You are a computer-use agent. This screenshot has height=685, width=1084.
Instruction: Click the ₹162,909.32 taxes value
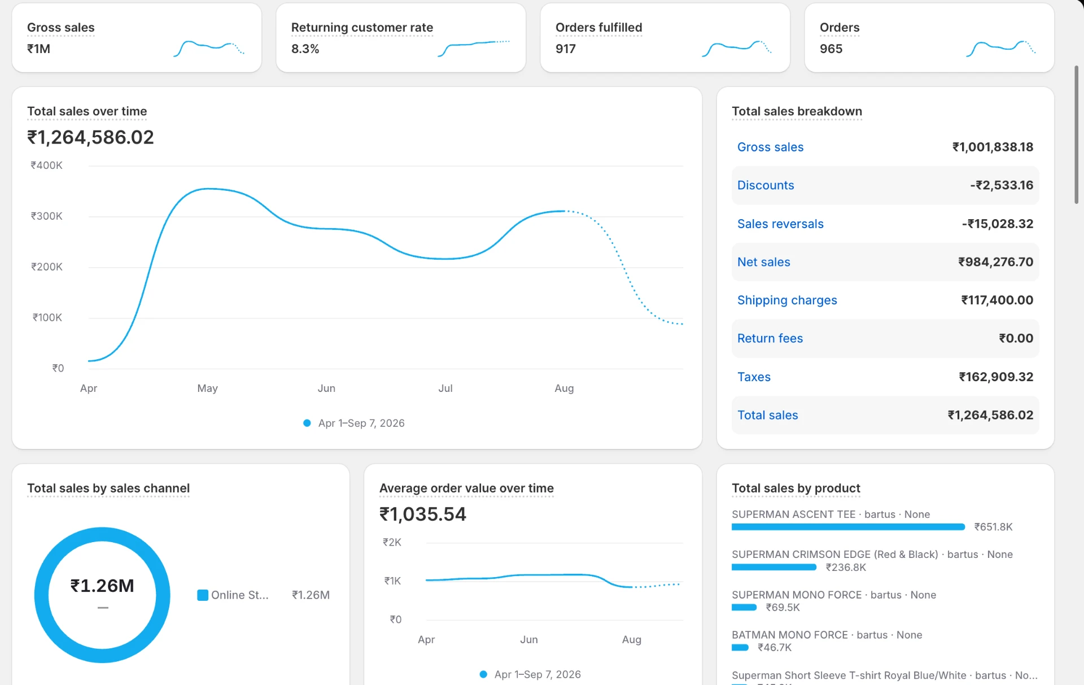click(996, 377)
